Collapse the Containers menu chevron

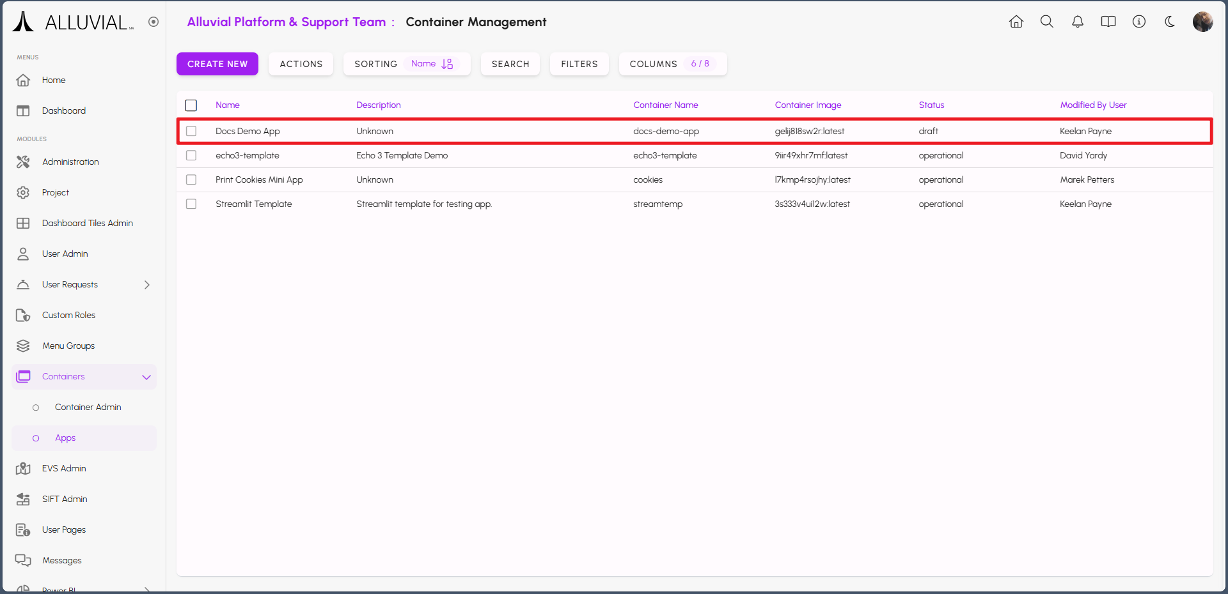point(146,377)
